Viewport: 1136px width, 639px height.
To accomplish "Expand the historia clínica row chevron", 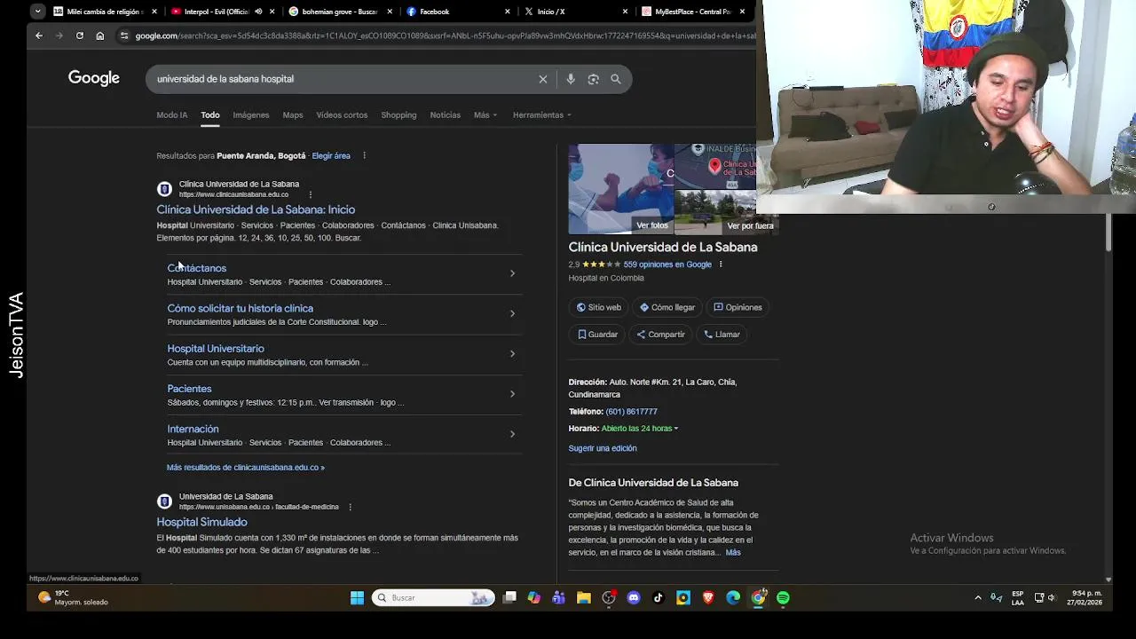I will point(512,313).
